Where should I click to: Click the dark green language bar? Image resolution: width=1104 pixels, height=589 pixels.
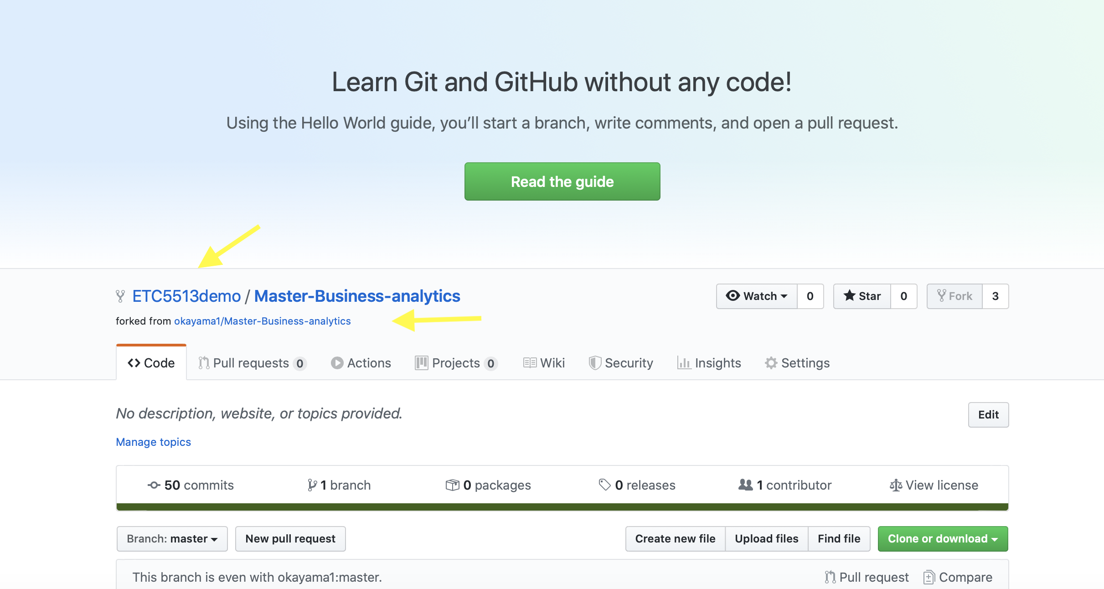562,506
